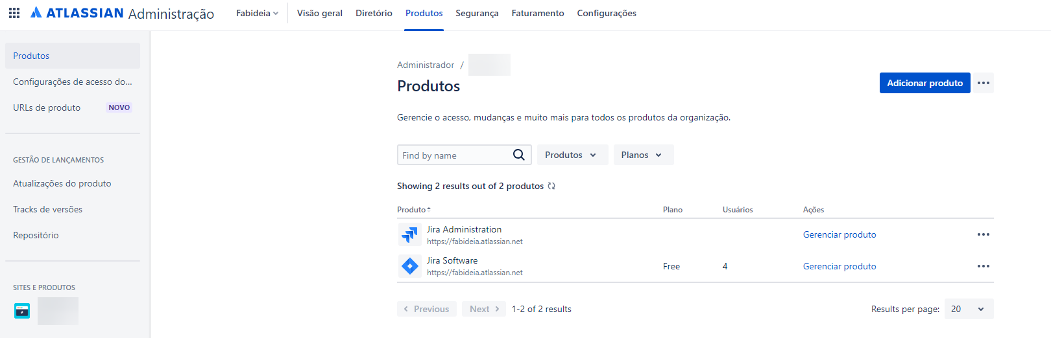Click the refresh results icon

[x=551, y=186]
